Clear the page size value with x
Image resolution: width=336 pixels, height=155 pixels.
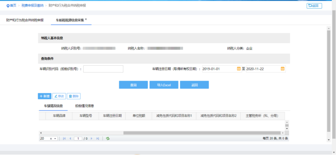[51, 139]
